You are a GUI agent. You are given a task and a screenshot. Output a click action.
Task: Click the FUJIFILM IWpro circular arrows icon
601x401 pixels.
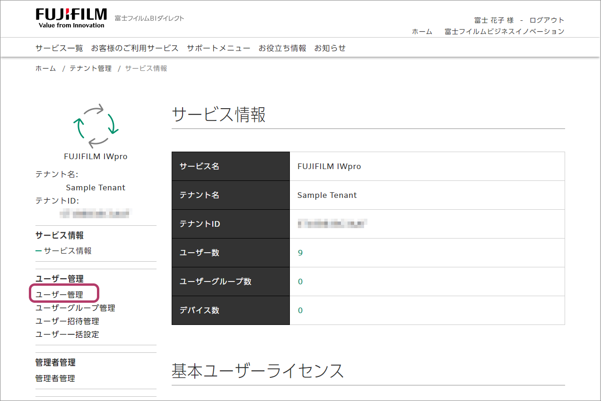click(96, 126)
